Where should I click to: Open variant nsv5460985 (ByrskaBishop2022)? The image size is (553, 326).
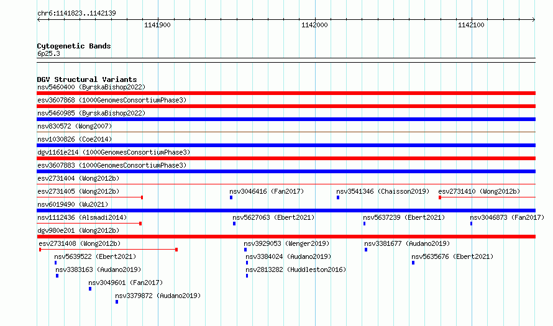pyautogui.click(x=91, y=113)
